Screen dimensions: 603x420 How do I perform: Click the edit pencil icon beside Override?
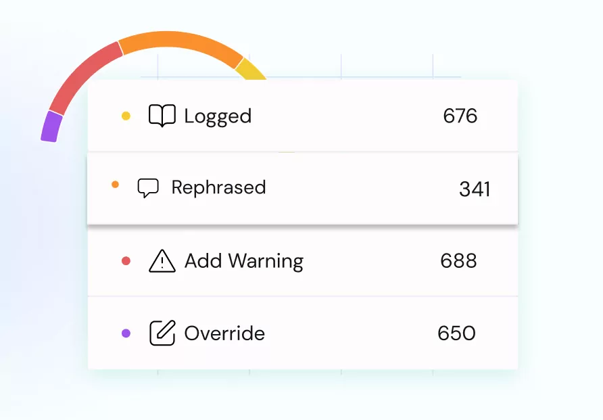click(162, 333)
